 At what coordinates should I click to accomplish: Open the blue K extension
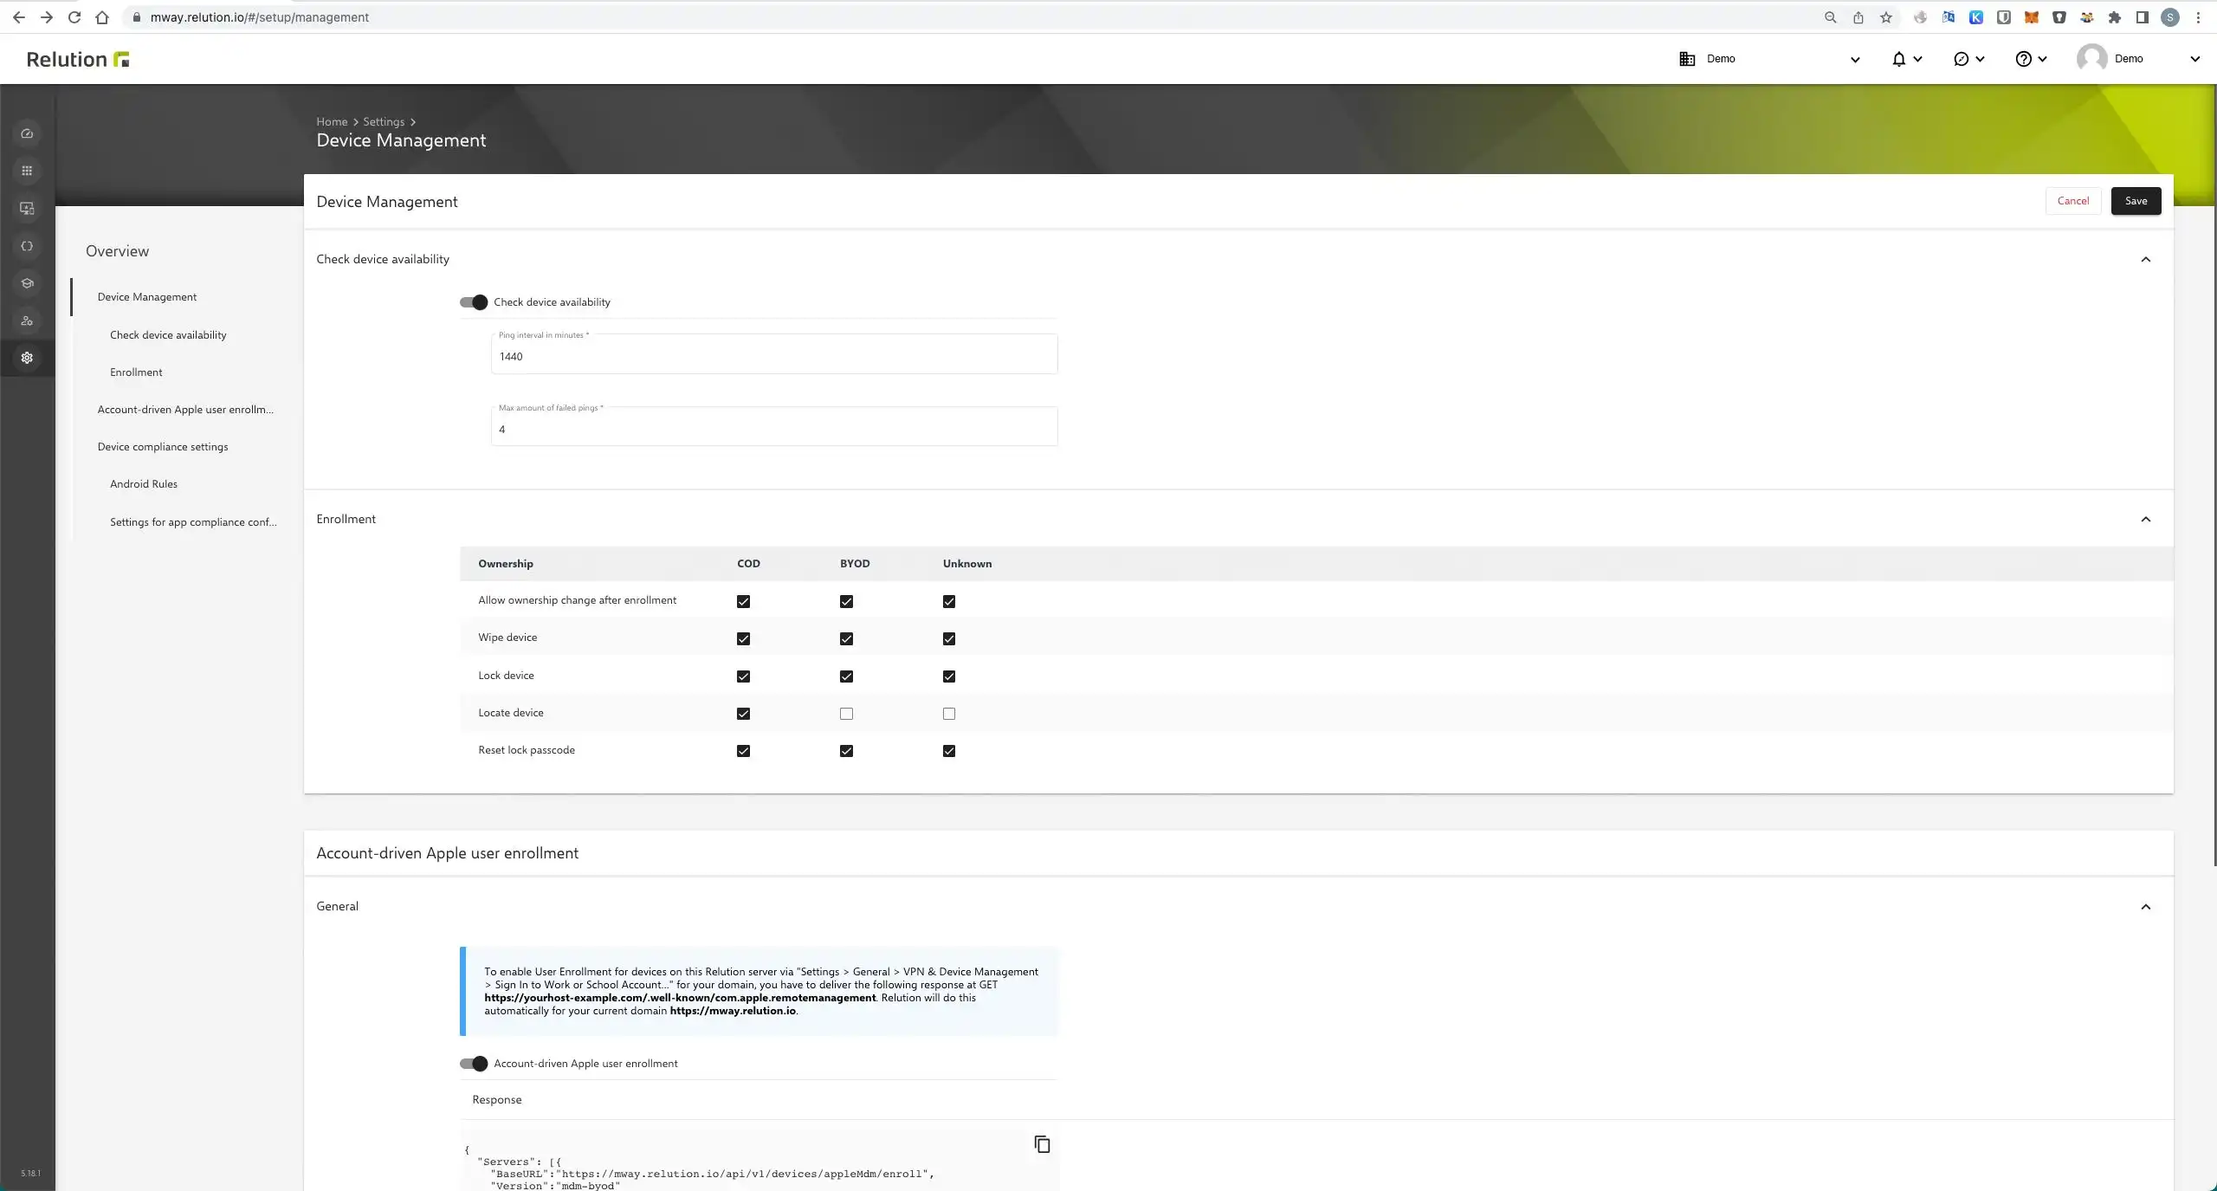[x=1975, y=17]
